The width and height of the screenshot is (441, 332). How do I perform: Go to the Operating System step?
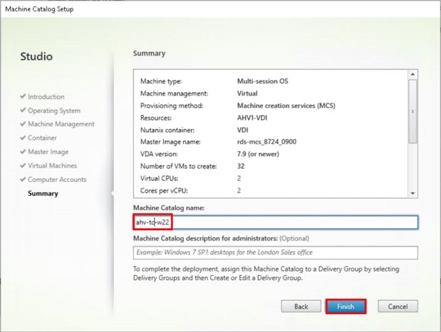coord(54,110)
